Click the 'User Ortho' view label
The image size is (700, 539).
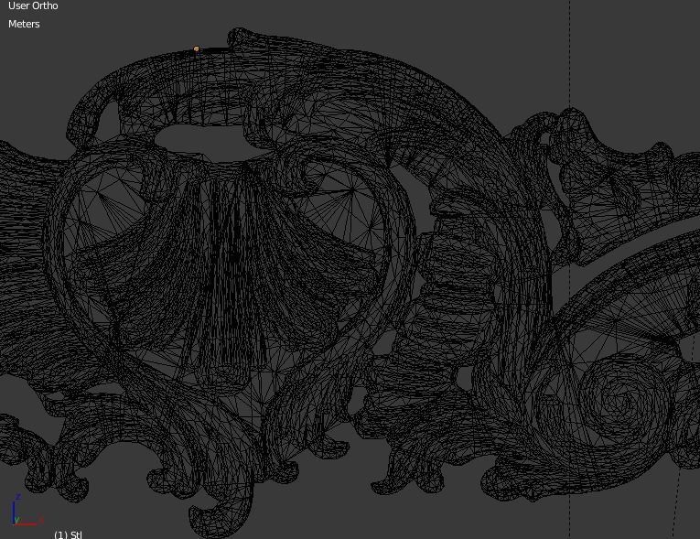coord(33,5)
